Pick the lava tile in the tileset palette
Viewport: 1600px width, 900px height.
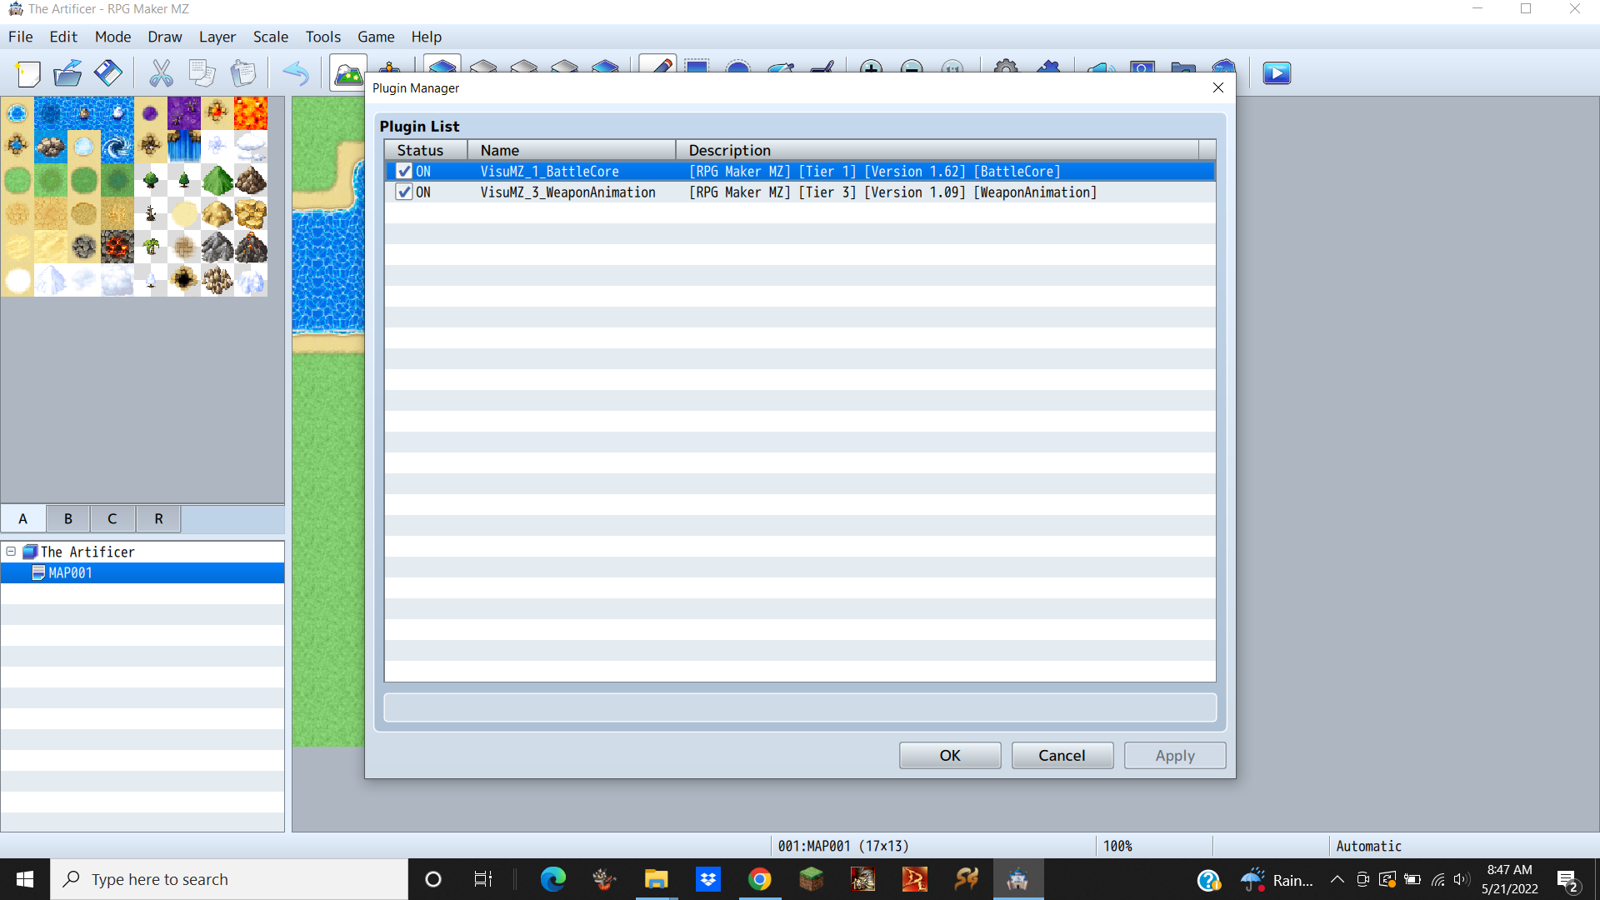click(251, 113)
